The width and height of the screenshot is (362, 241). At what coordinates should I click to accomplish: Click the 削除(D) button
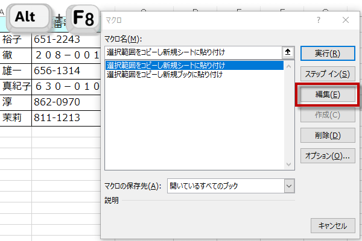326,136
